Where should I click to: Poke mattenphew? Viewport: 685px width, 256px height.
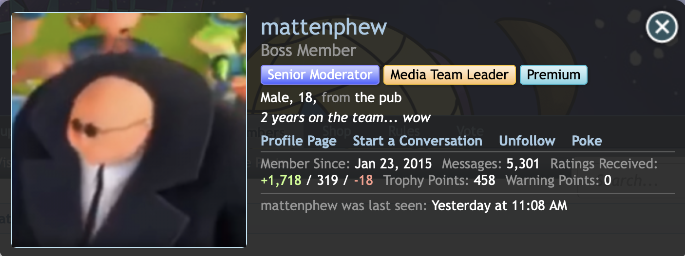pyautogui.click(x=587, y=141)
